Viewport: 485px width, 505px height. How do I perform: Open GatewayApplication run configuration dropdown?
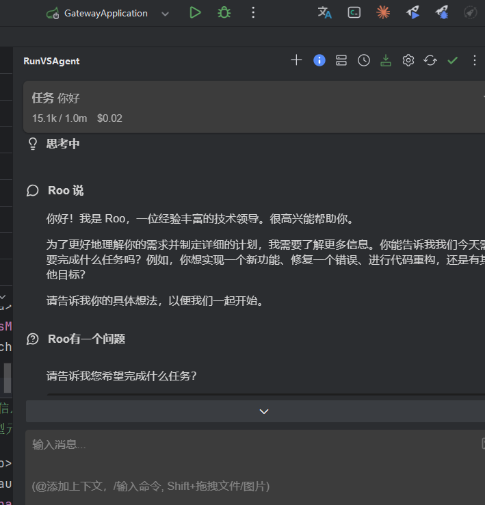pos(166,14)
